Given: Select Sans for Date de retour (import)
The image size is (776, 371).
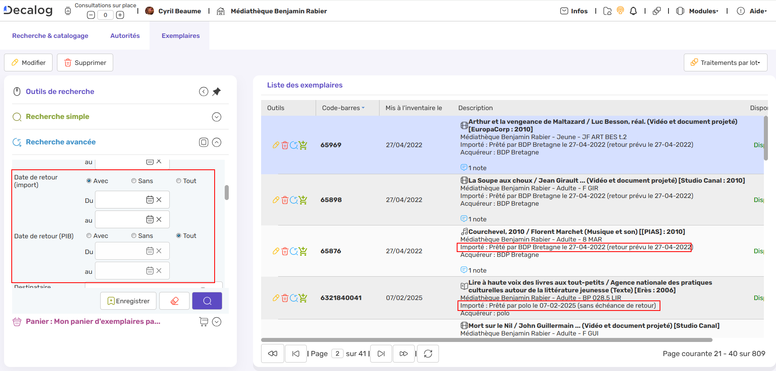Looking at the screenshot, I should [133, 181].
